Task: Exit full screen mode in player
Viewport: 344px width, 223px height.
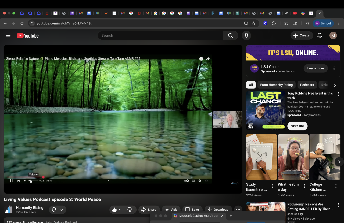Action: tap(206, 181)
